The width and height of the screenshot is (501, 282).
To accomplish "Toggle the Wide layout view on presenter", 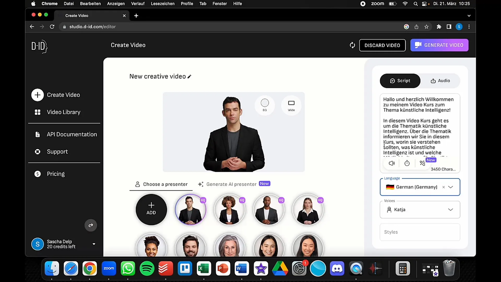I will coord(291,105).
